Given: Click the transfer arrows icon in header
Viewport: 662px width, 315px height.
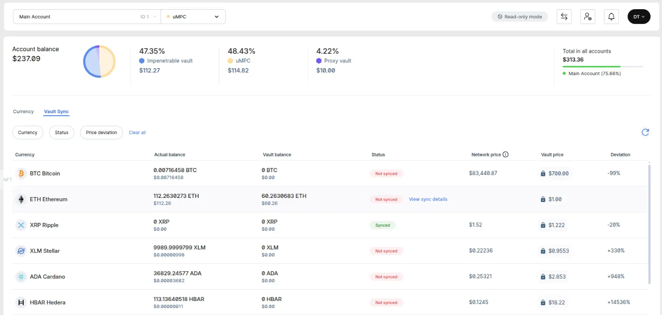Looking at the screenshot, I should 564,17.
